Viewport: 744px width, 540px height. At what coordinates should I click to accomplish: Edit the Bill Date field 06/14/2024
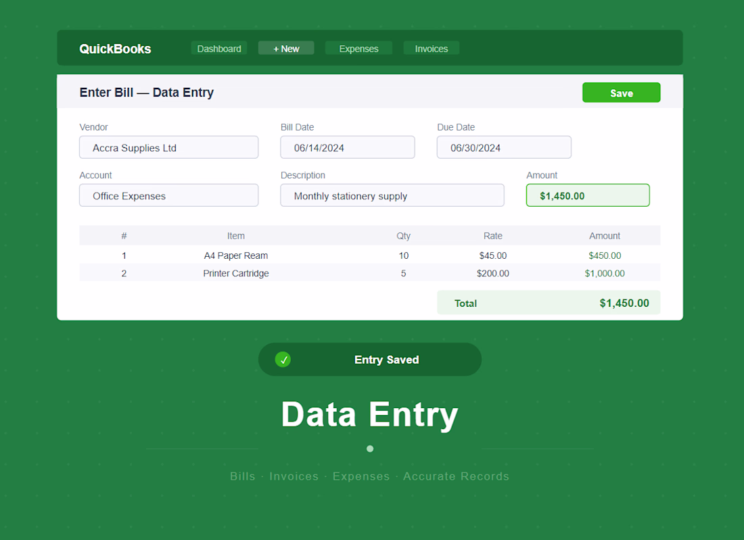348,147
